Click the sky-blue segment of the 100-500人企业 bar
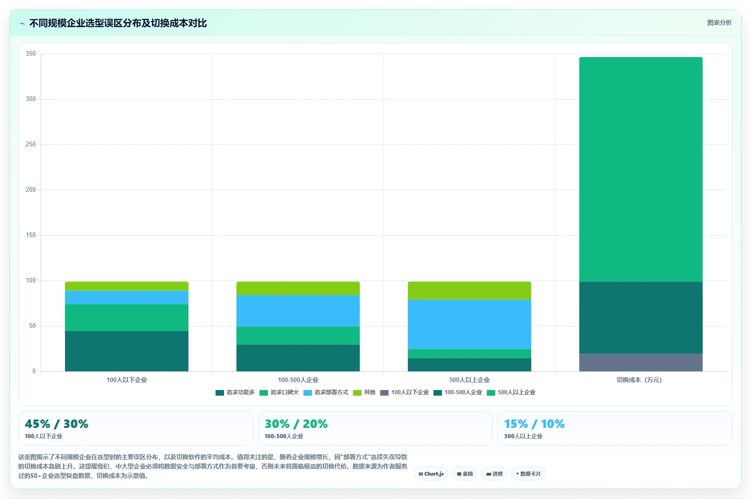Image resolution: width=751 pixels, height=499 pixels. [x=298, y=311]
